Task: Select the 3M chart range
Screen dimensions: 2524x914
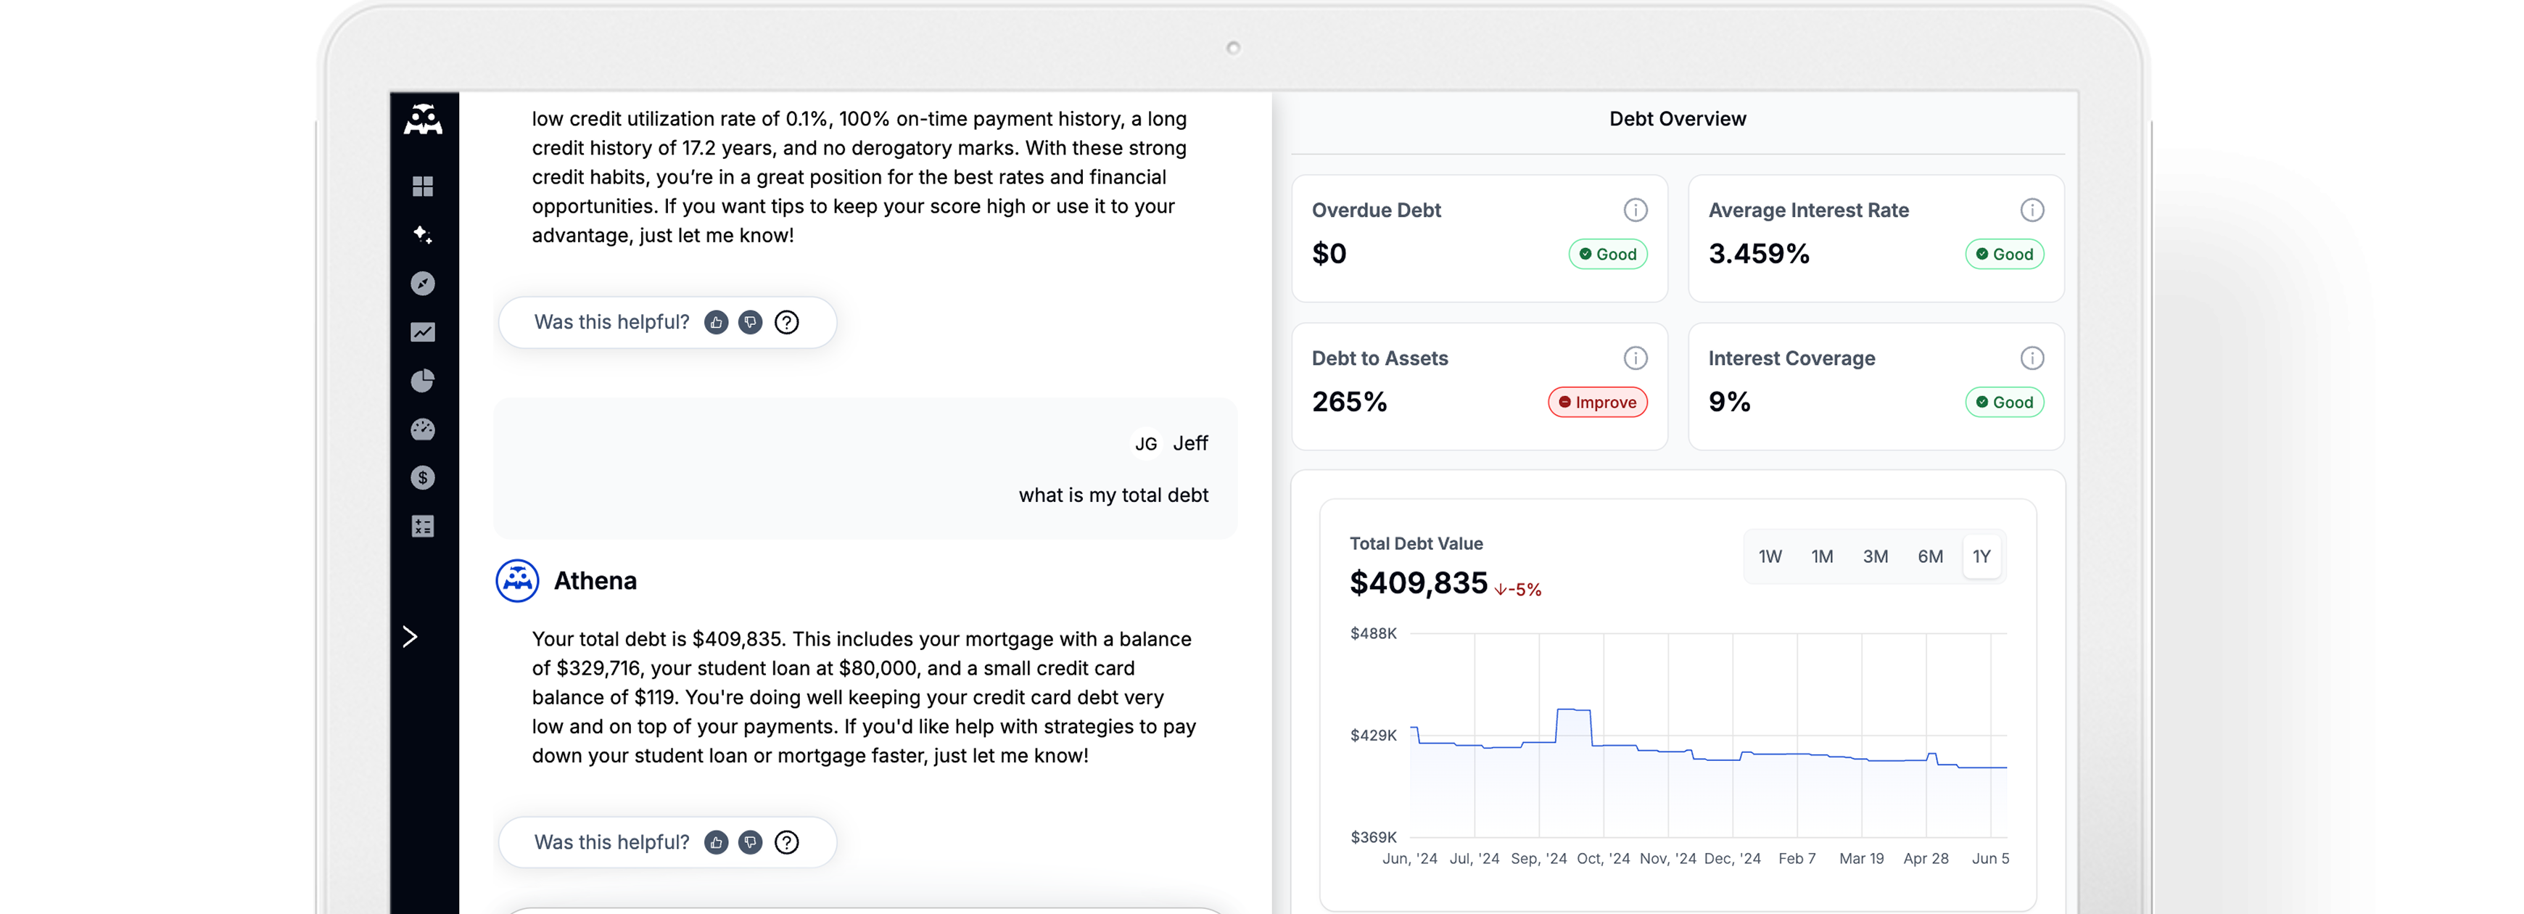Action: pyautogui.click(x=1876, y=556)
